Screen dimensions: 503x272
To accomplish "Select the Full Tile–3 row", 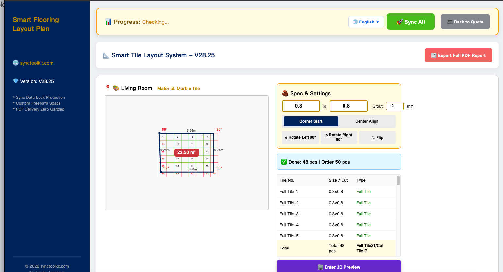I will (x=336, y=214).
